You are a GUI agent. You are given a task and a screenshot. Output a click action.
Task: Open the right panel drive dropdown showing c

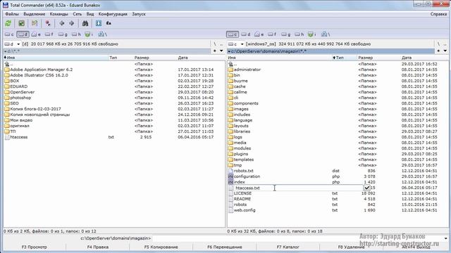pyautogui.click(x=236, y=44)
